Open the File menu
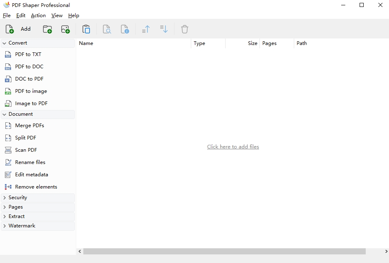The height and width of the screenshot is (263, 389). click(x=7, y=16)
